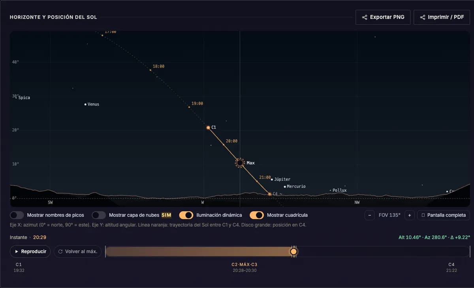Turn on Mostrar capa de nubes toggle
This screenshot has height=288, width=474.
pos(99,215)
